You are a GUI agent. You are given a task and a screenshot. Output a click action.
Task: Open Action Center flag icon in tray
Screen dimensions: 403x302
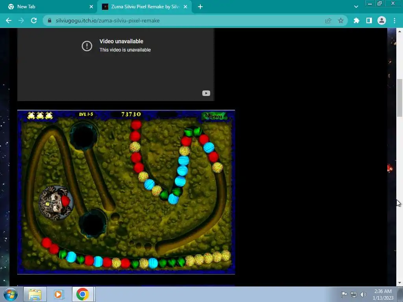(x=344, y=294)
